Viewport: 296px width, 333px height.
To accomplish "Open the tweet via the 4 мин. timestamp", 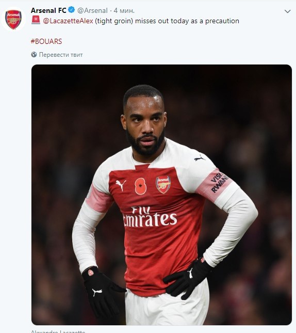I will (124, 10).
